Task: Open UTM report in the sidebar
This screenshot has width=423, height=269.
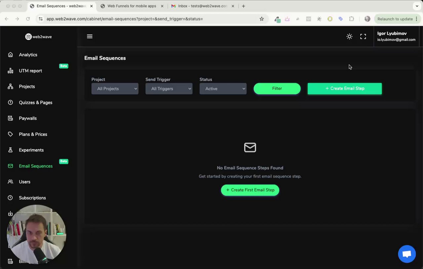Action: [x=30, y=71]
